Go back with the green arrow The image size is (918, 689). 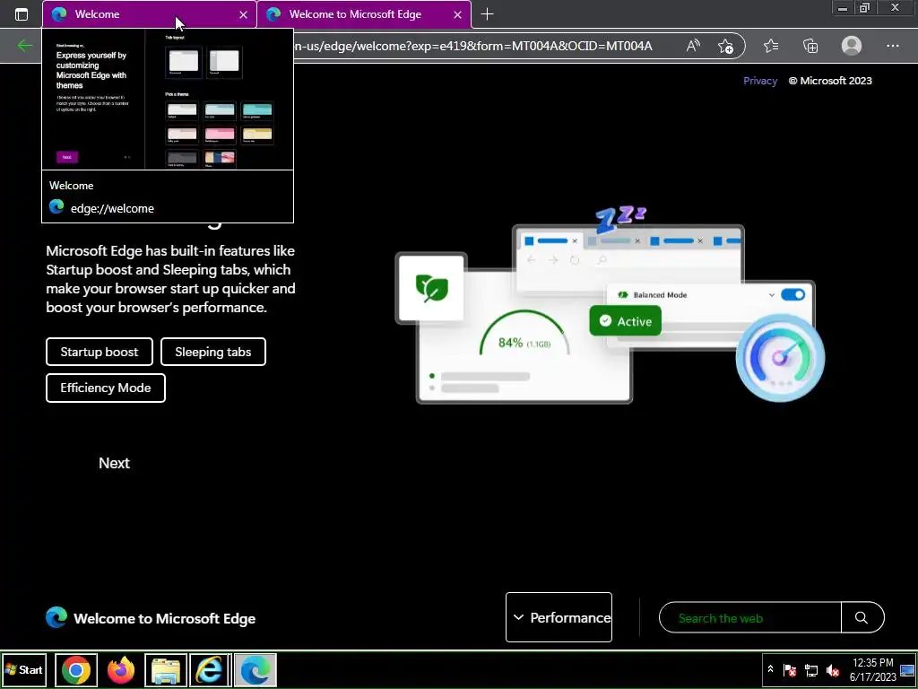coord(24,46)
